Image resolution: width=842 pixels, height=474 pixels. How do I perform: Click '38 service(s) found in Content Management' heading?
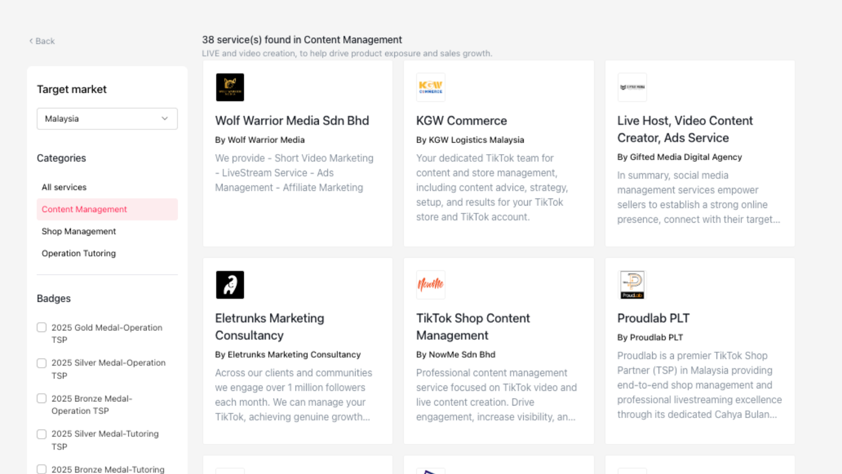(302, 39)
